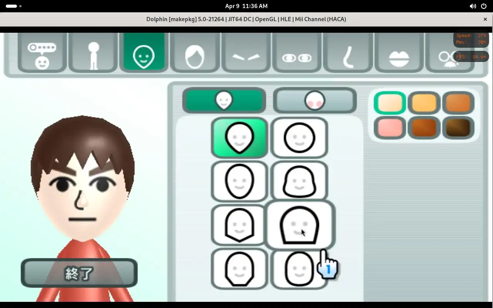This screenshot has width=493, height=308.
Task: Open the clock showing Apr 9 11:36 AM
Action: point(246,6)
